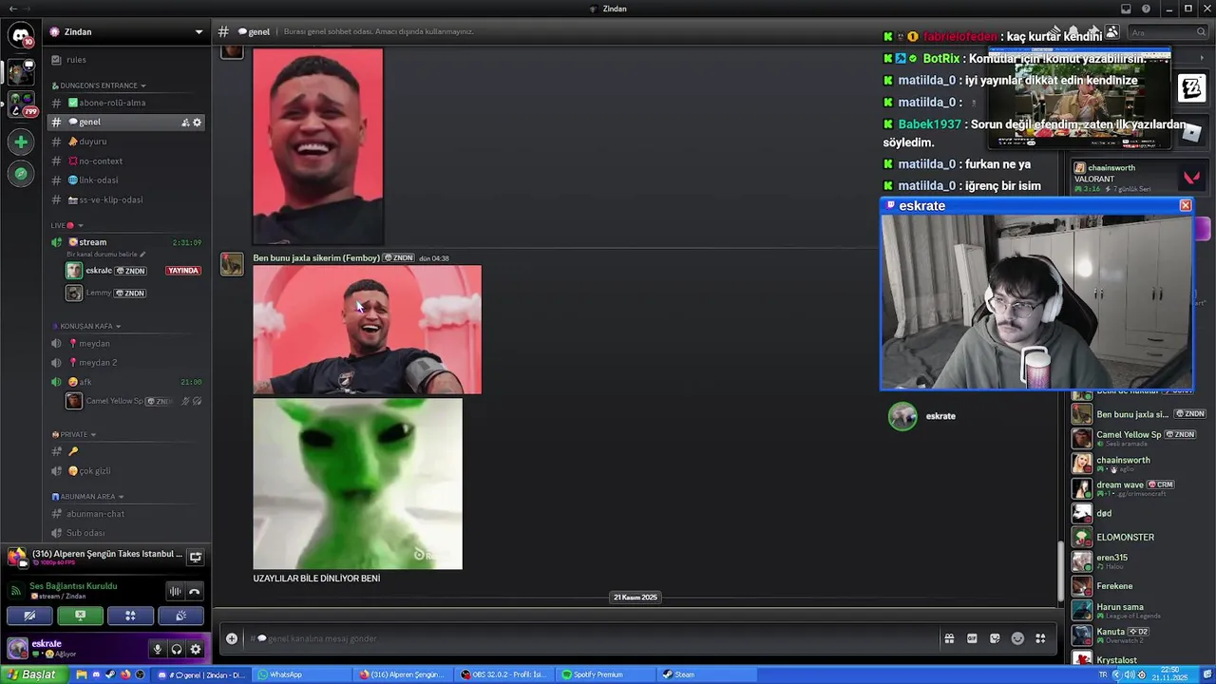The height and width of the screenshot is (684, 1216).
Task: Open Discord direct messages home icon
Action: click(x=21, y=36)
